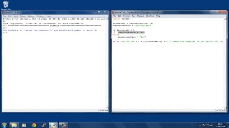Image resolution: width=229 pixels, height=128 pixels.
Task: Click the 'Nothing set' assignment line in editor
Action: [x=132, y=26]
